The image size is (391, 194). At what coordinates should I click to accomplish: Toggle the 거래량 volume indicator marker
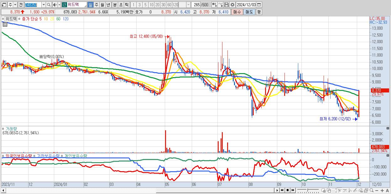(x=3, y=129)
